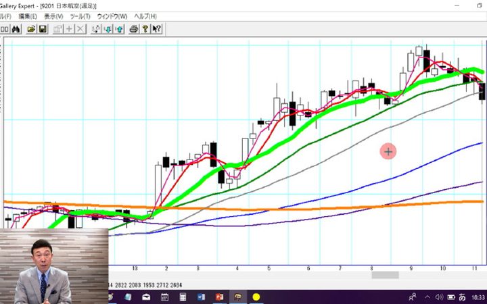Image resolution: width=487 pixels, height=304 pixels.
Task: Open the 表示(V) menu
Action: (x=53, y=16)
